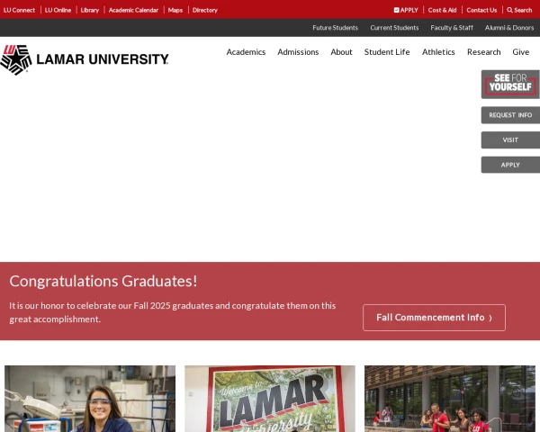Go to the Library link

point(89,10)
